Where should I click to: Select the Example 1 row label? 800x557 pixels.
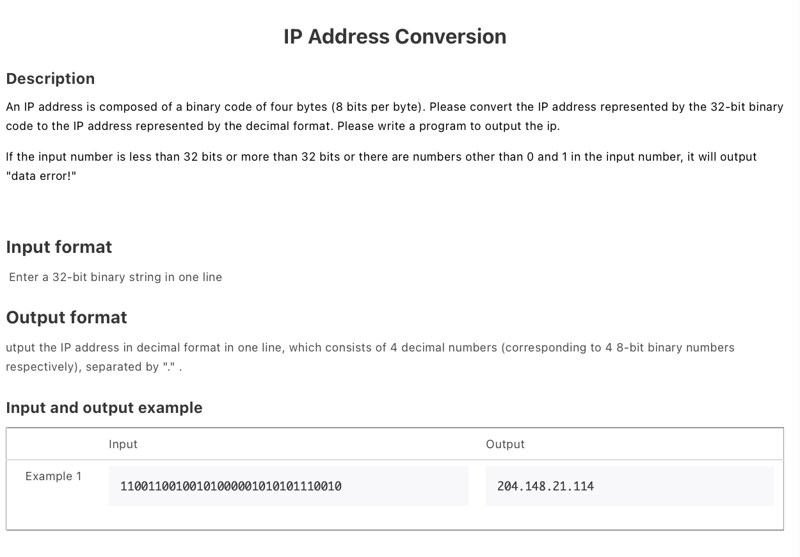tap(54, 476)
